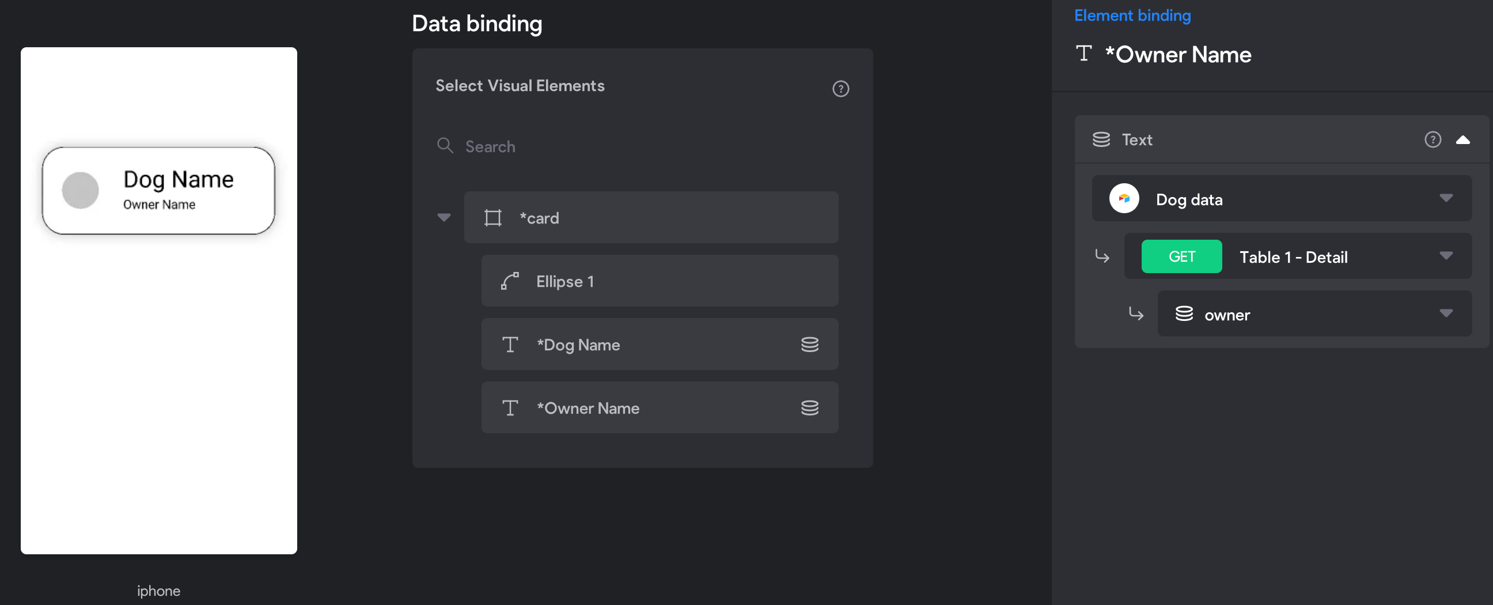The width and height of the screenshot is (1493, 605).
Task: Click the help icon in the Text section
Action: click(x=1432, y=139)
